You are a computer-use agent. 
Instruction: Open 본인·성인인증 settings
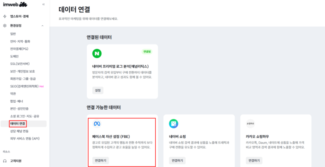[19, 109]
